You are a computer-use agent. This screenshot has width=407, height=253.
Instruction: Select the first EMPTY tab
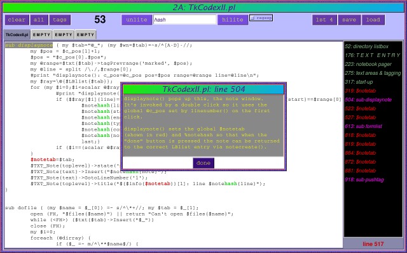point(41,35)
